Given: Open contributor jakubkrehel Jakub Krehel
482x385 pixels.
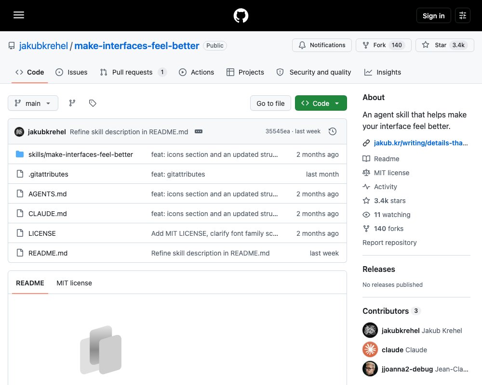Looking at the screenshot, I should tap(421, 331).
